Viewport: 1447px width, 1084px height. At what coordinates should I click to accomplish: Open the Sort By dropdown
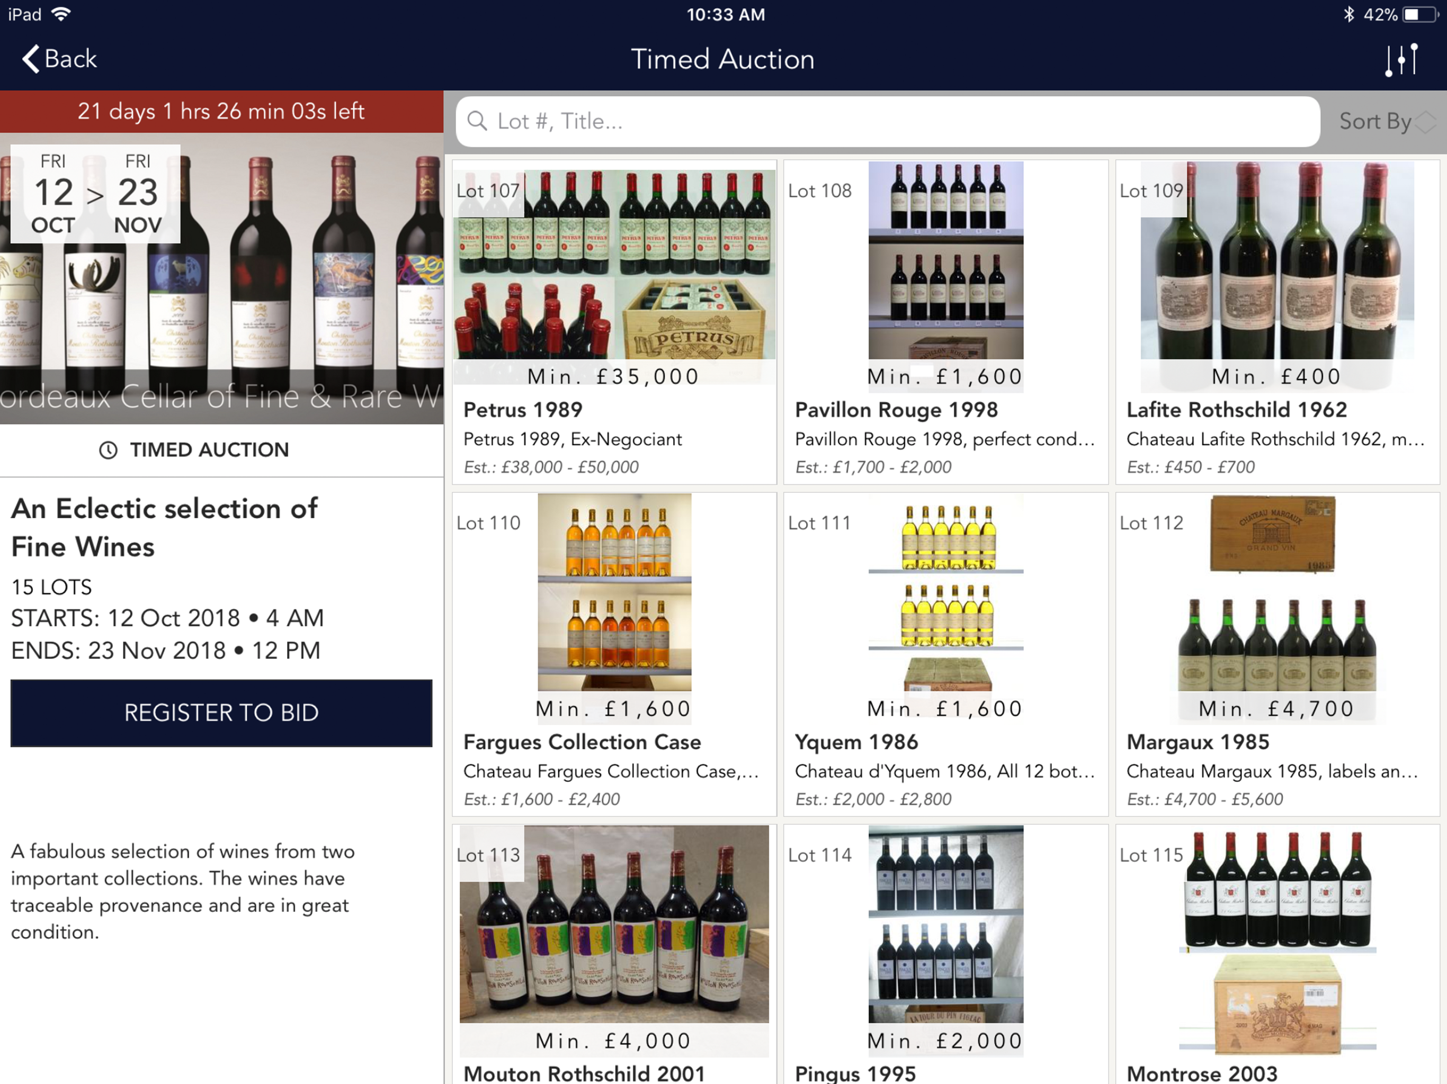pos(1374,121)
